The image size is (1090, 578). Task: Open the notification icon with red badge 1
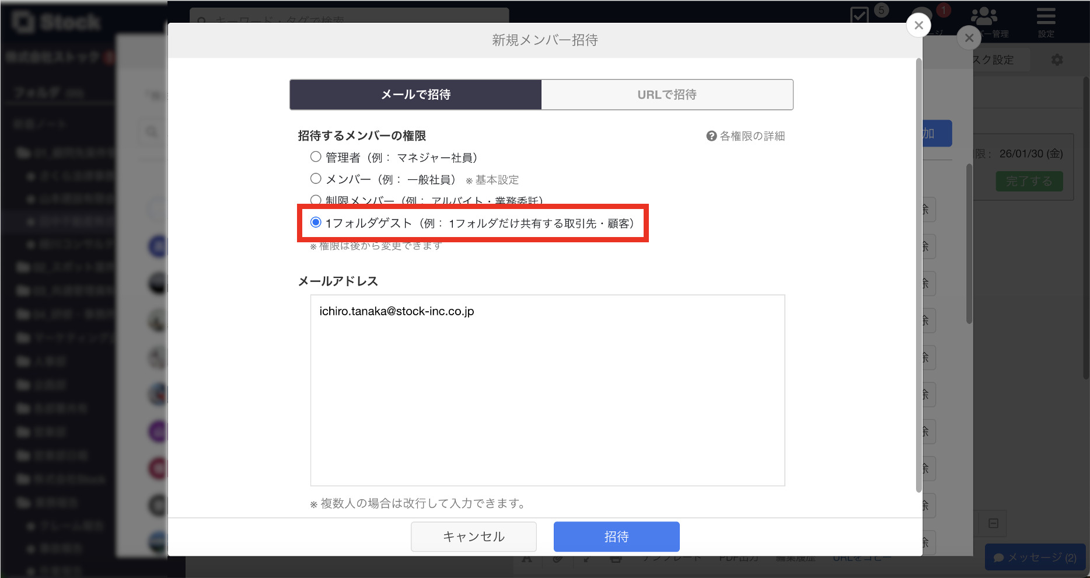[x=922, y=16]
